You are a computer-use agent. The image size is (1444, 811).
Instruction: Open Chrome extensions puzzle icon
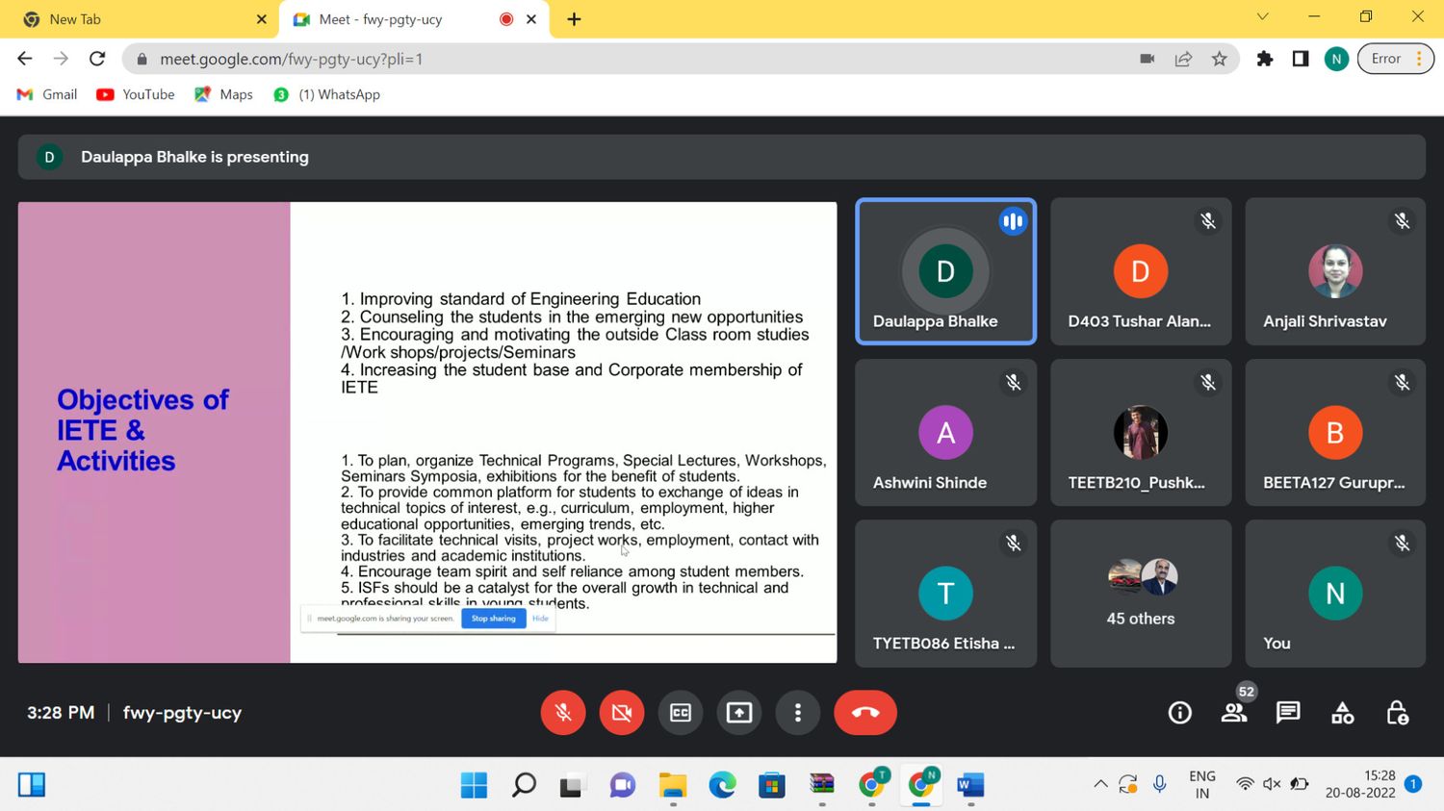pos(1265,59)
